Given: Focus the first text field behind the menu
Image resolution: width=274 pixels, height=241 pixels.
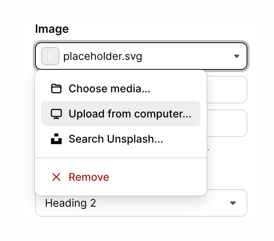Looking at the screenshot, I should click(x=227, y=90).
